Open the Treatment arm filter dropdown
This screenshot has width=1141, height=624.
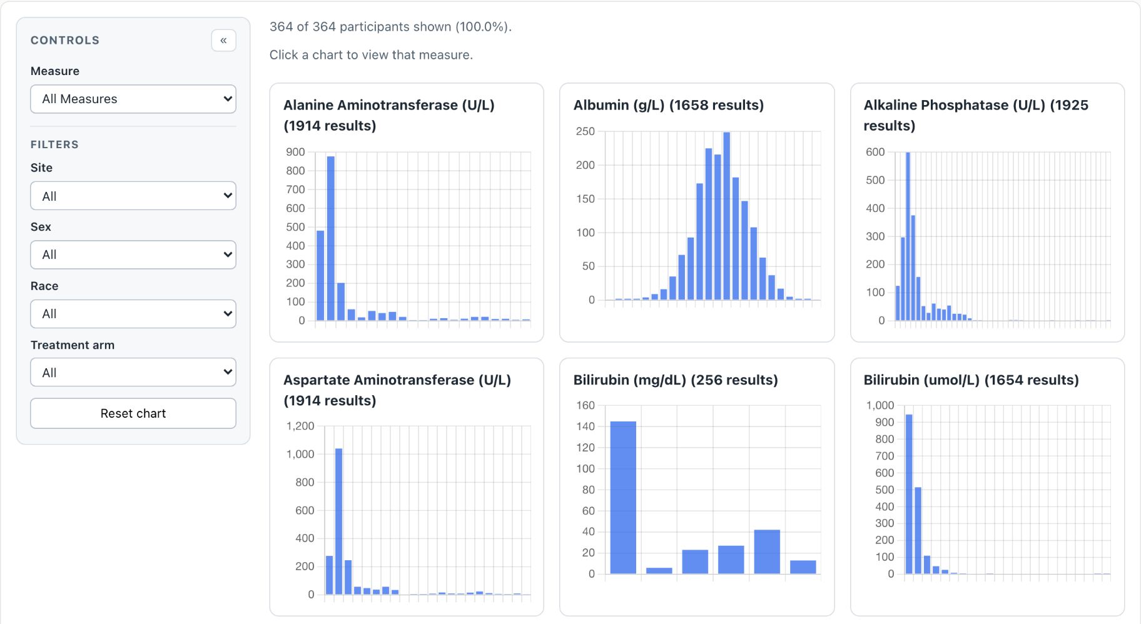pyautogui.click(x=133, y=373)
